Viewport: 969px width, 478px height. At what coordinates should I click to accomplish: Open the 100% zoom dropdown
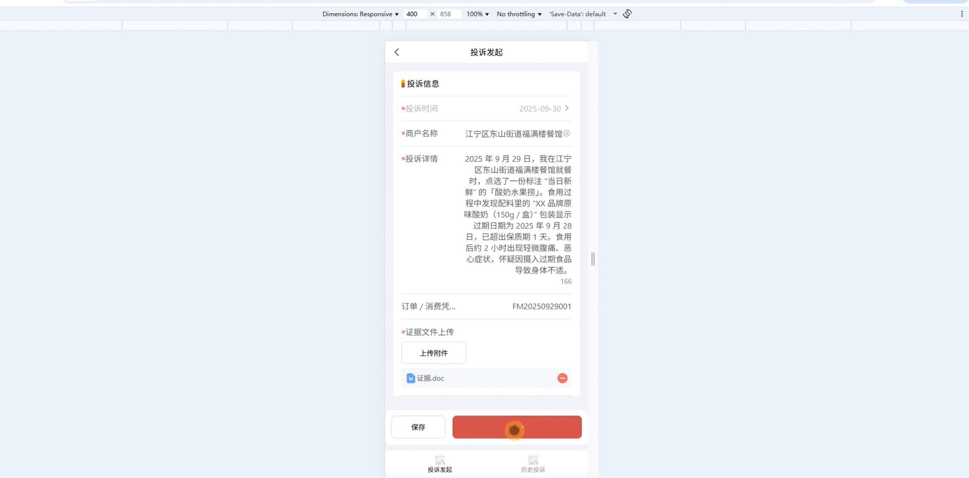[477, 14]
